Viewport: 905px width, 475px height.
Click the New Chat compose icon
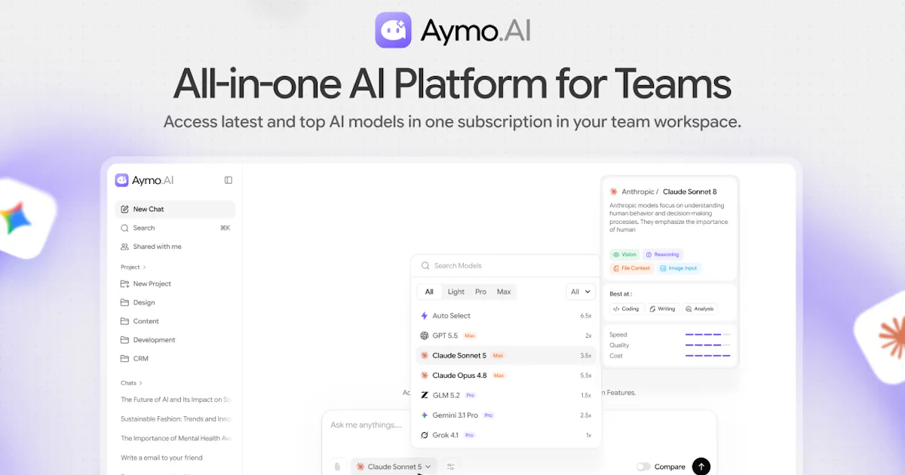pos(124,209)
